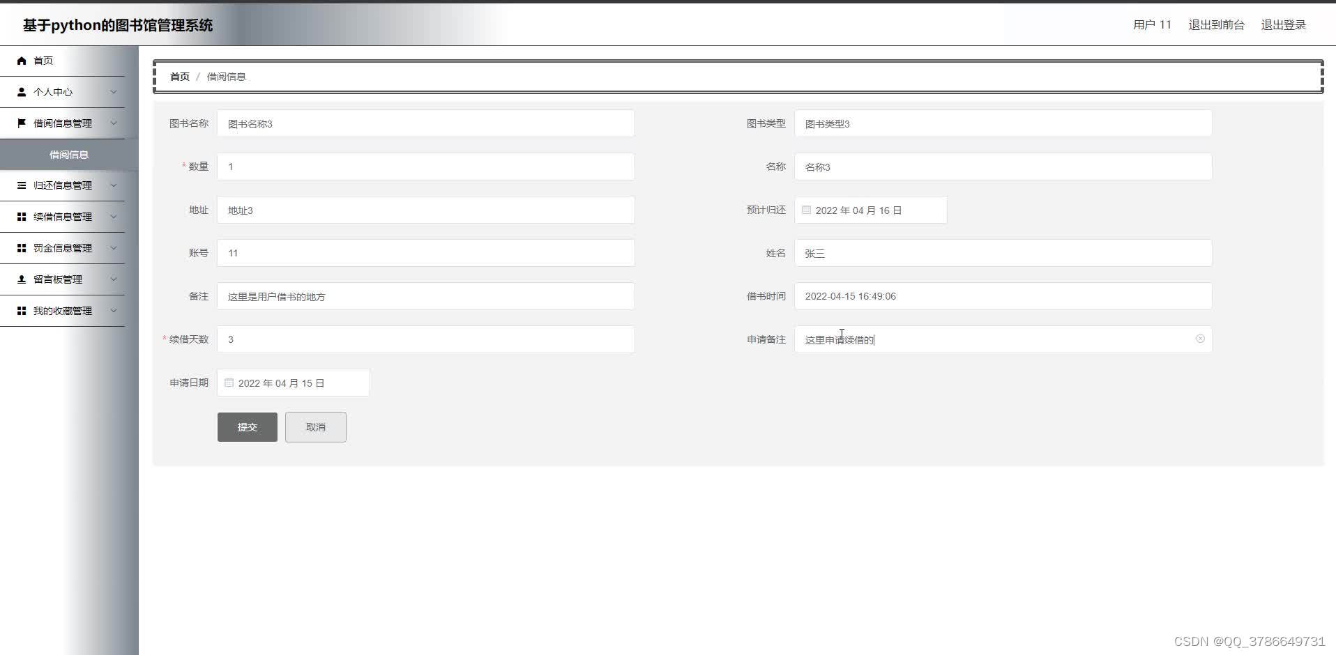Click into the 地址 input field

coord(425,210)
